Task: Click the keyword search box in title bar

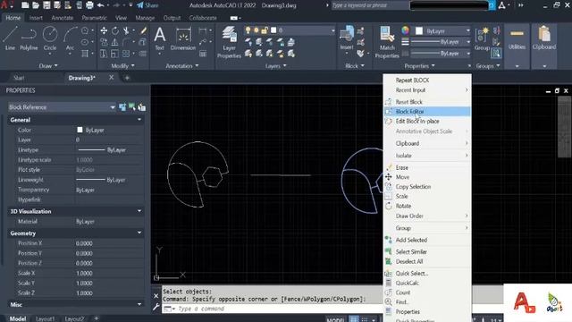Action: coord(369,5)
